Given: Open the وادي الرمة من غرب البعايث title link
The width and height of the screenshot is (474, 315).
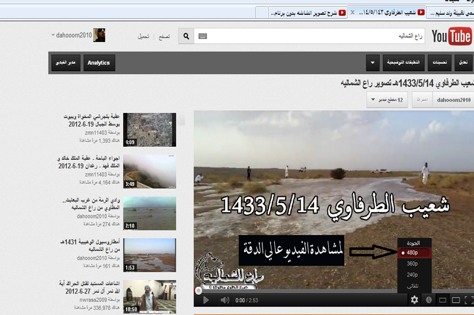Looking at the screenshot, I should click(x=91, y=204).
